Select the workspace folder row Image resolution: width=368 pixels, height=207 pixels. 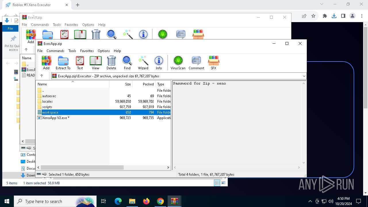103,112
